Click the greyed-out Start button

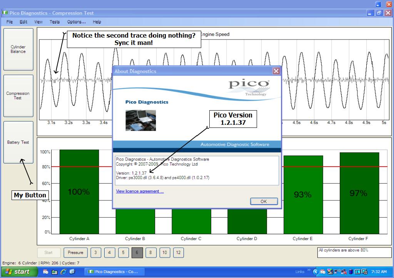(x=49, y=252)
